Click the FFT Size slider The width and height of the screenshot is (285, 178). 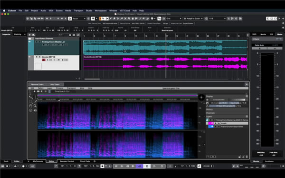[228, 106]
